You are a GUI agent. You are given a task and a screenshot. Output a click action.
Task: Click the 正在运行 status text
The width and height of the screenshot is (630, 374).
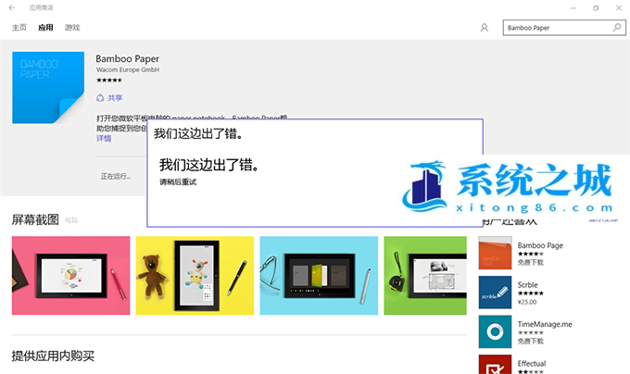[116, 176]
